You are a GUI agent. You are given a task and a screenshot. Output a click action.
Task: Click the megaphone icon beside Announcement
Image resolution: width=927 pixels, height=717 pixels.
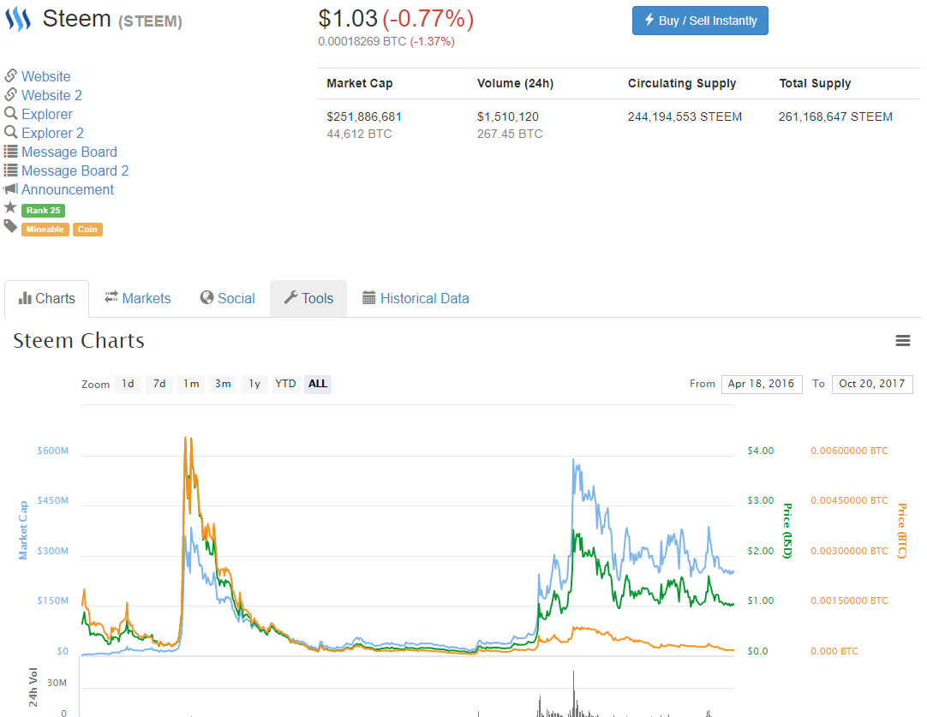coord(10,189)
